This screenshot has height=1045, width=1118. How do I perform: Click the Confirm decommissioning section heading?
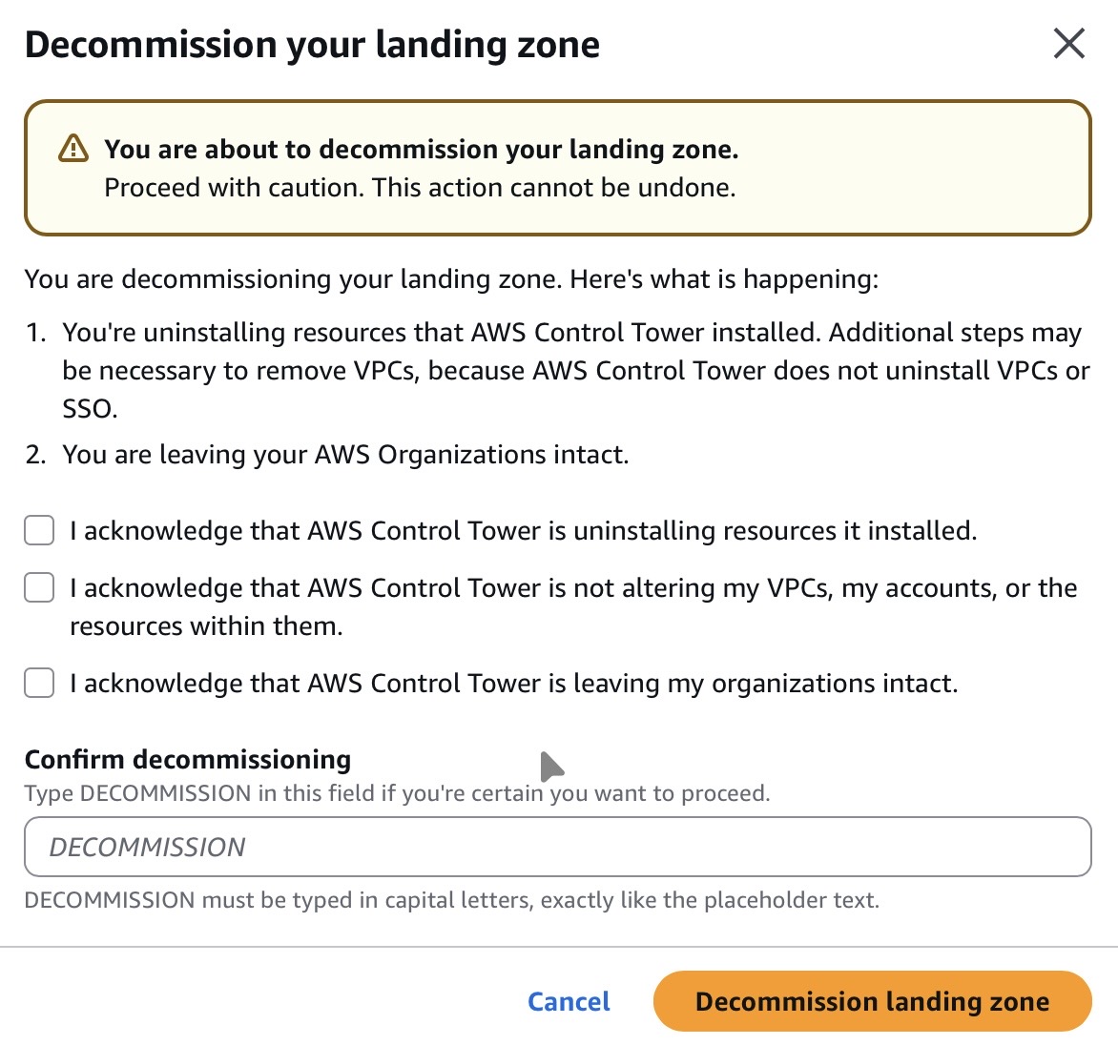pyautogui.click(x=187, y=759)
